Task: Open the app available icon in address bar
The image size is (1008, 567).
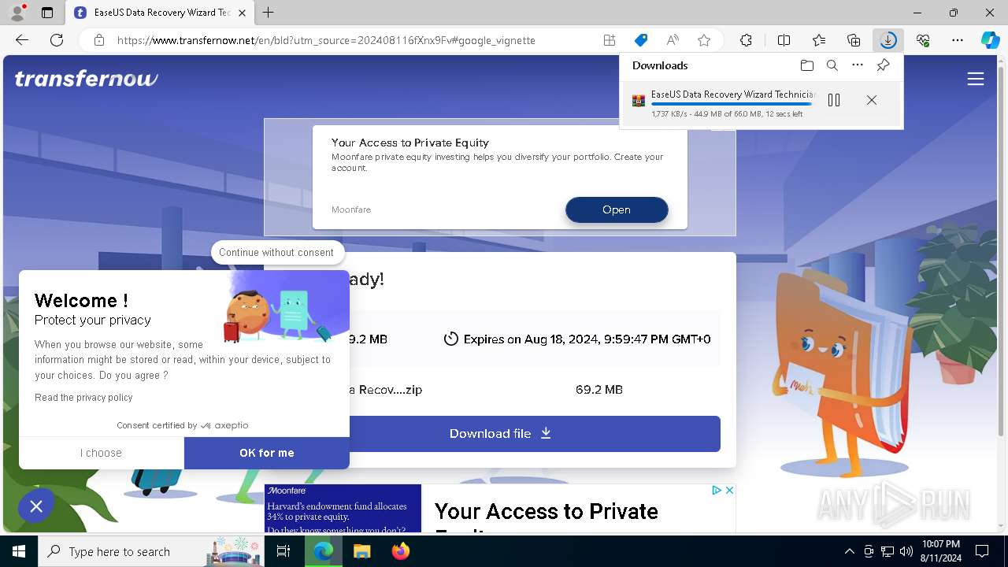Action: pyautogui.click(x=610, y=40)
